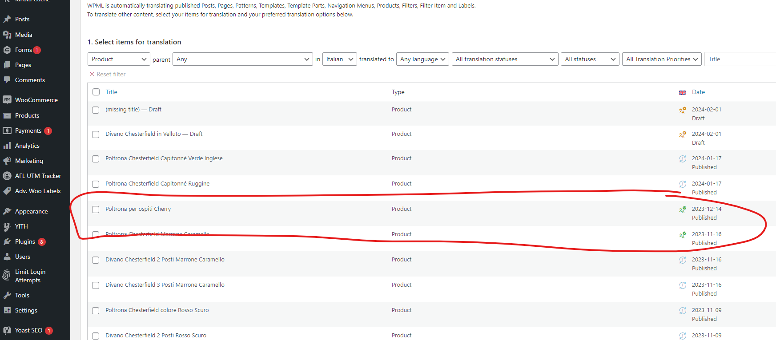Check Poltrona colore Rosso Scuro checkbox
Screen dimensions: 776x340
click(96, 310)
